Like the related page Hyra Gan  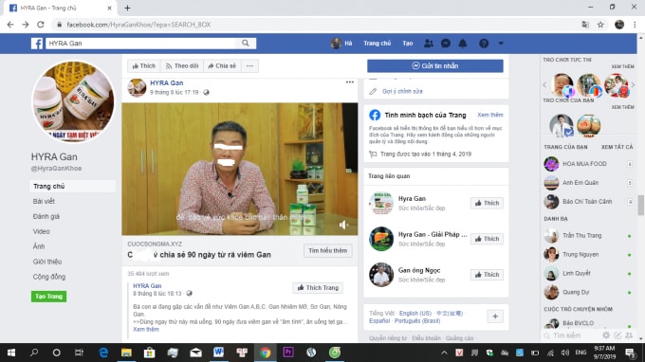pos(487,203)
